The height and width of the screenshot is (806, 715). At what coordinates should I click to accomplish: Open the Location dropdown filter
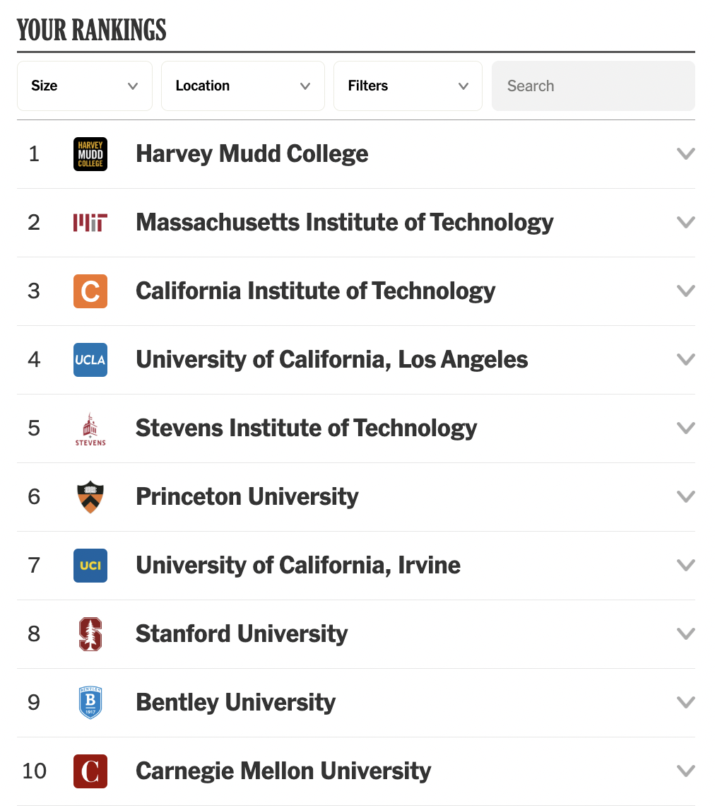(242, 86)
